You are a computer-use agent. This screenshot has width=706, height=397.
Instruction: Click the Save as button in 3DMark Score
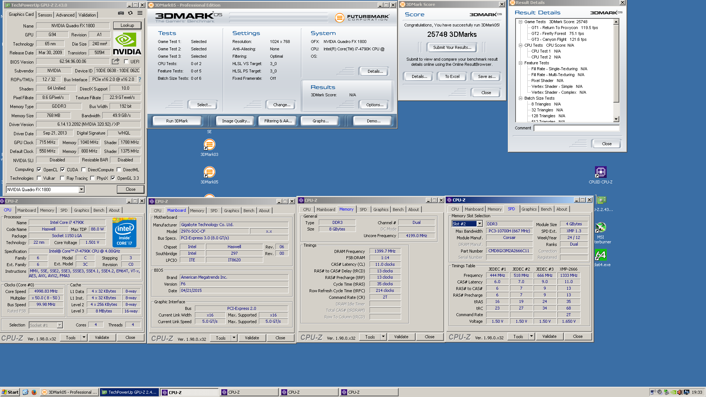[486, 76]
